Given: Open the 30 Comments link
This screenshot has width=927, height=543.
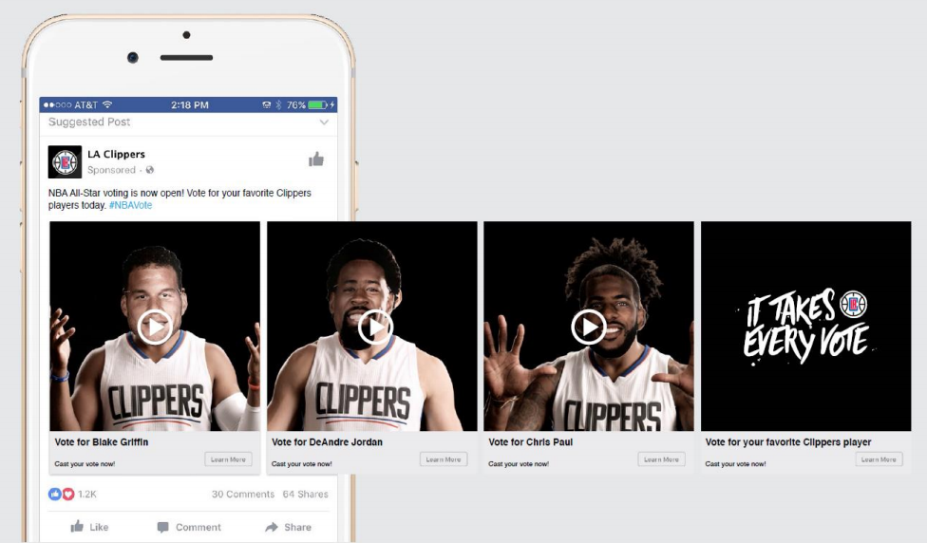Looking at the screenshot, I should coord(243,494).
